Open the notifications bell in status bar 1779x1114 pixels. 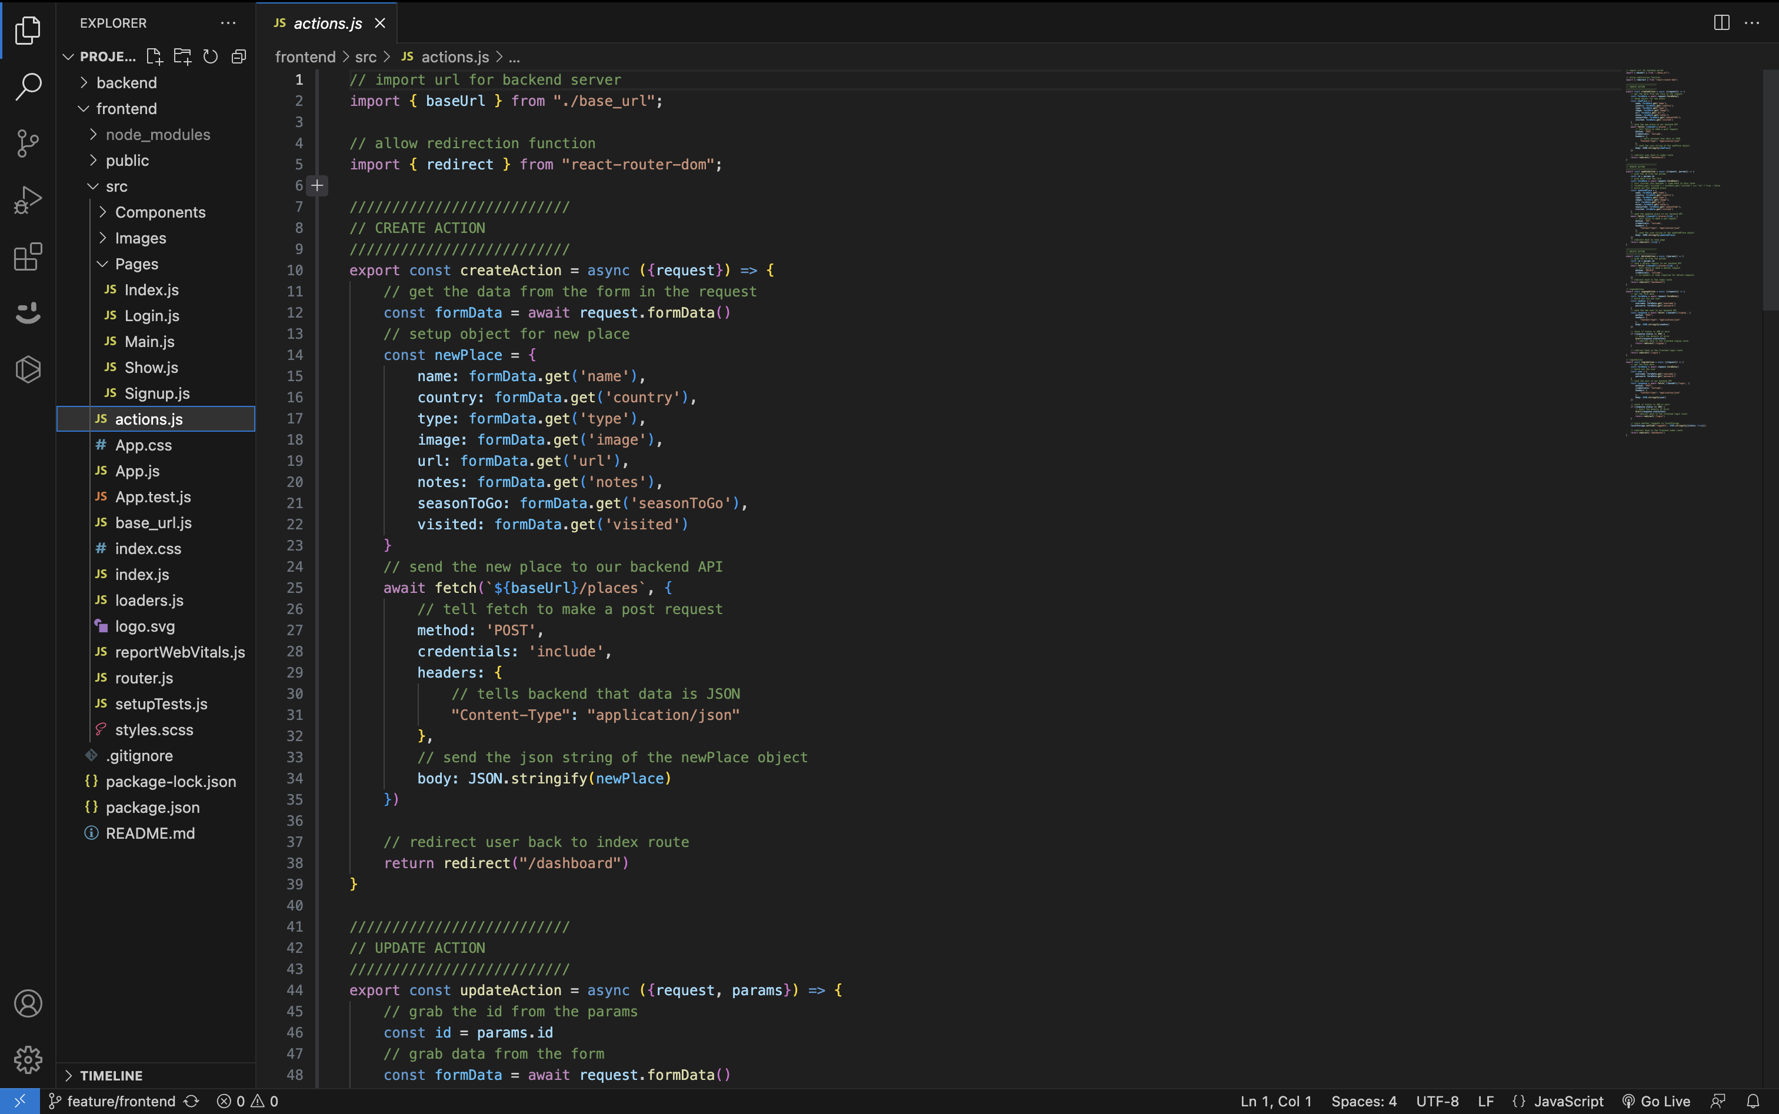(x=1753, y=1100)
